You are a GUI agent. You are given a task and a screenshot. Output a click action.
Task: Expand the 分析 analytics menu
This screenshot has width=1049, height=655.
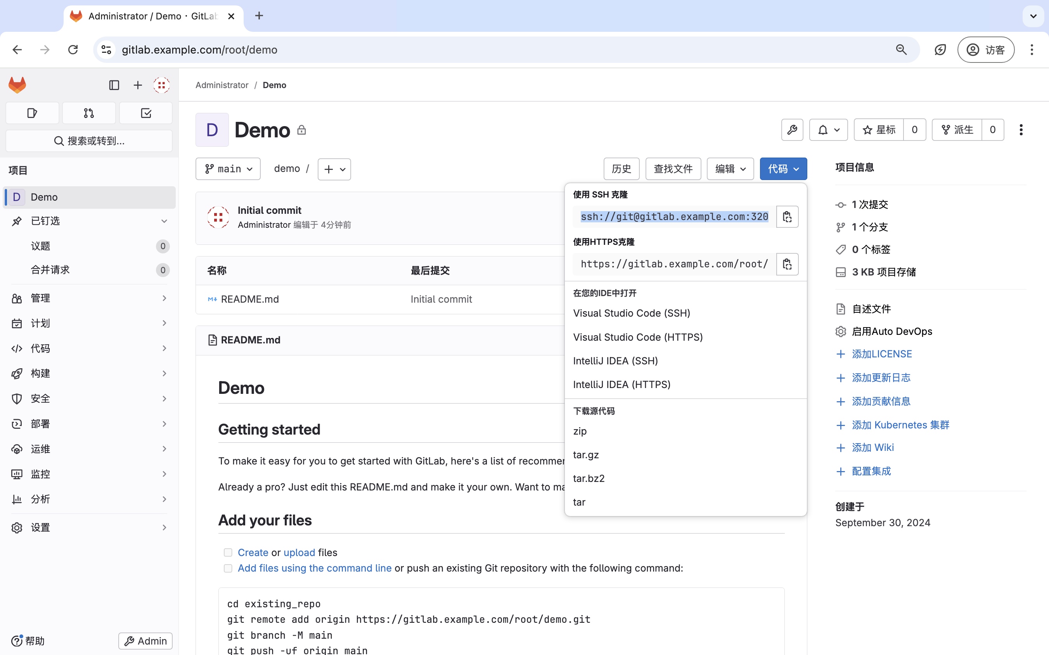(89, 499)
